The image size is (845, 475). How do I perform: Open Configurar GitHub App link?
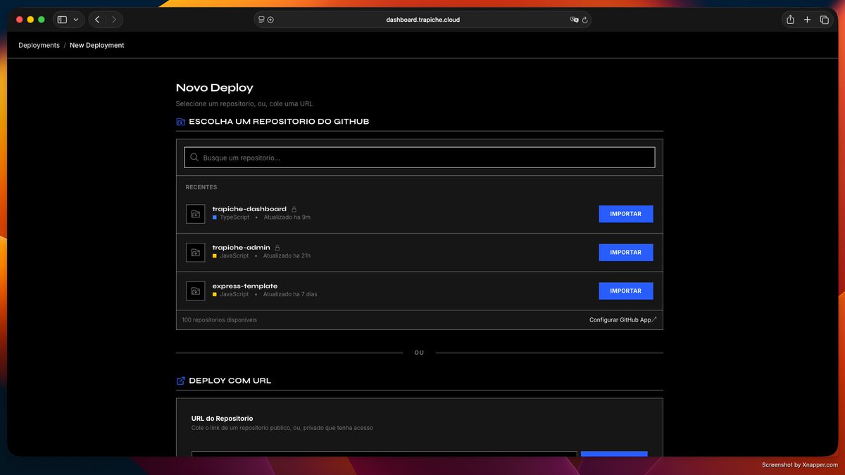623,319
